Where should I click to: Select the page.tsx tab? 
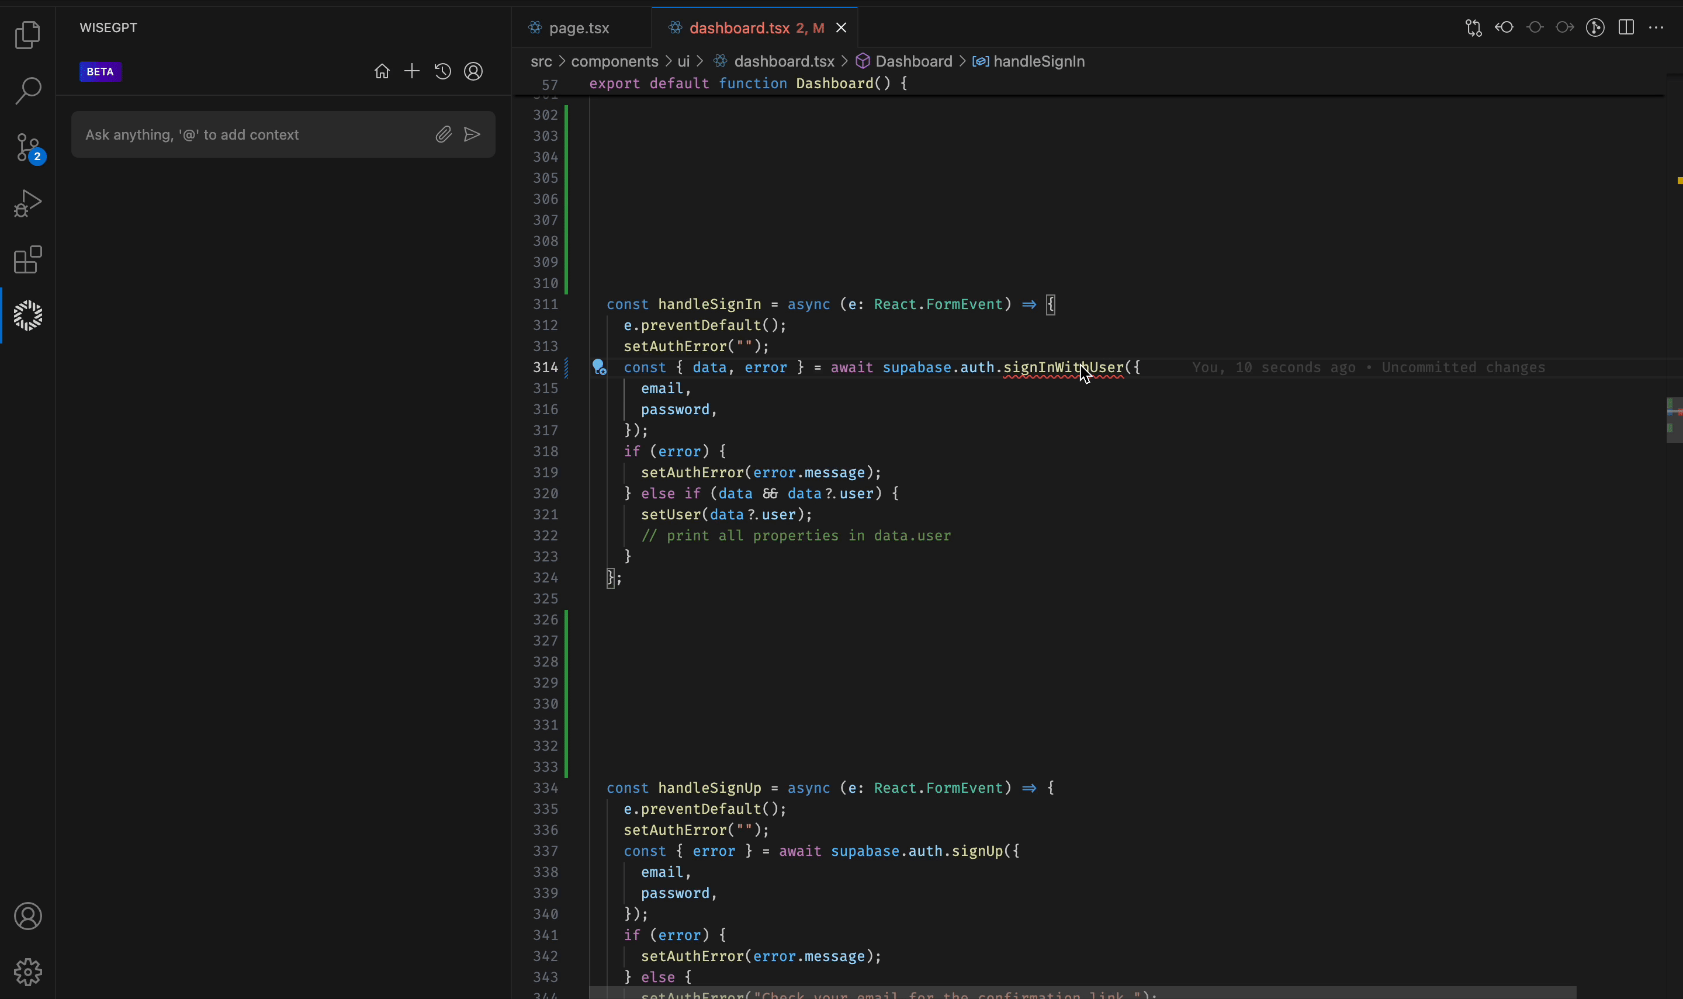pos(579,27)
